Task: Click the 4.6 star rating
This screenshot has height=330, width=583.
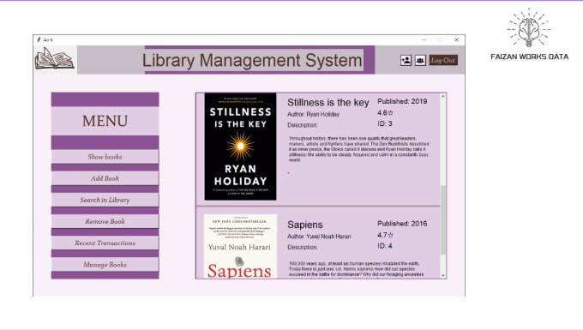Action: (385, 112)
